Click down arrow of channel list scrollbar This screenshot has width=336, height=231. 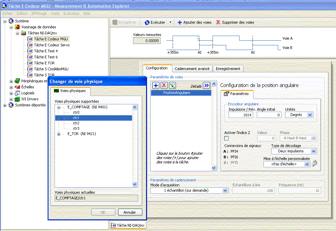(x=214, y=168)
